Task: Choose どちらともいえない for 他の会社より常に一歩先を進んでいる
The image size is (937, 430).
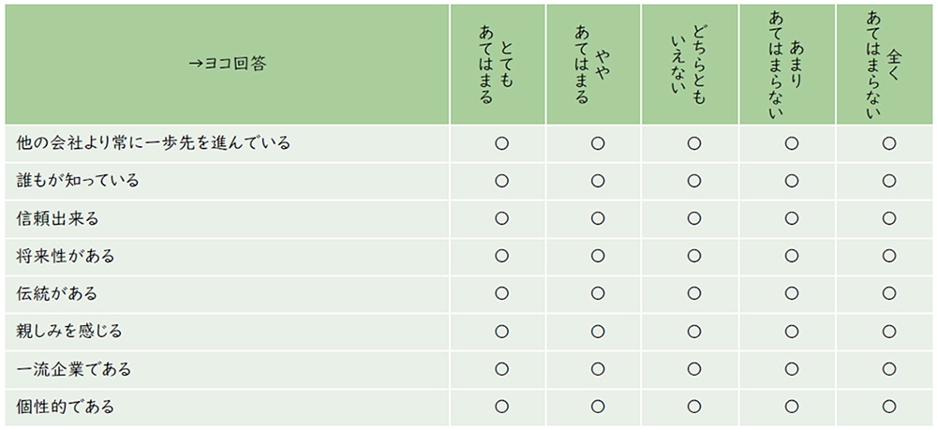Action: coord(694,143)
